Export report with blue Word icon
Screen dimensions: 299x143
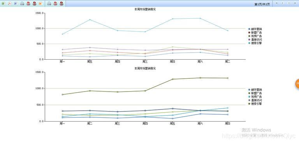(x=16, y=4)
